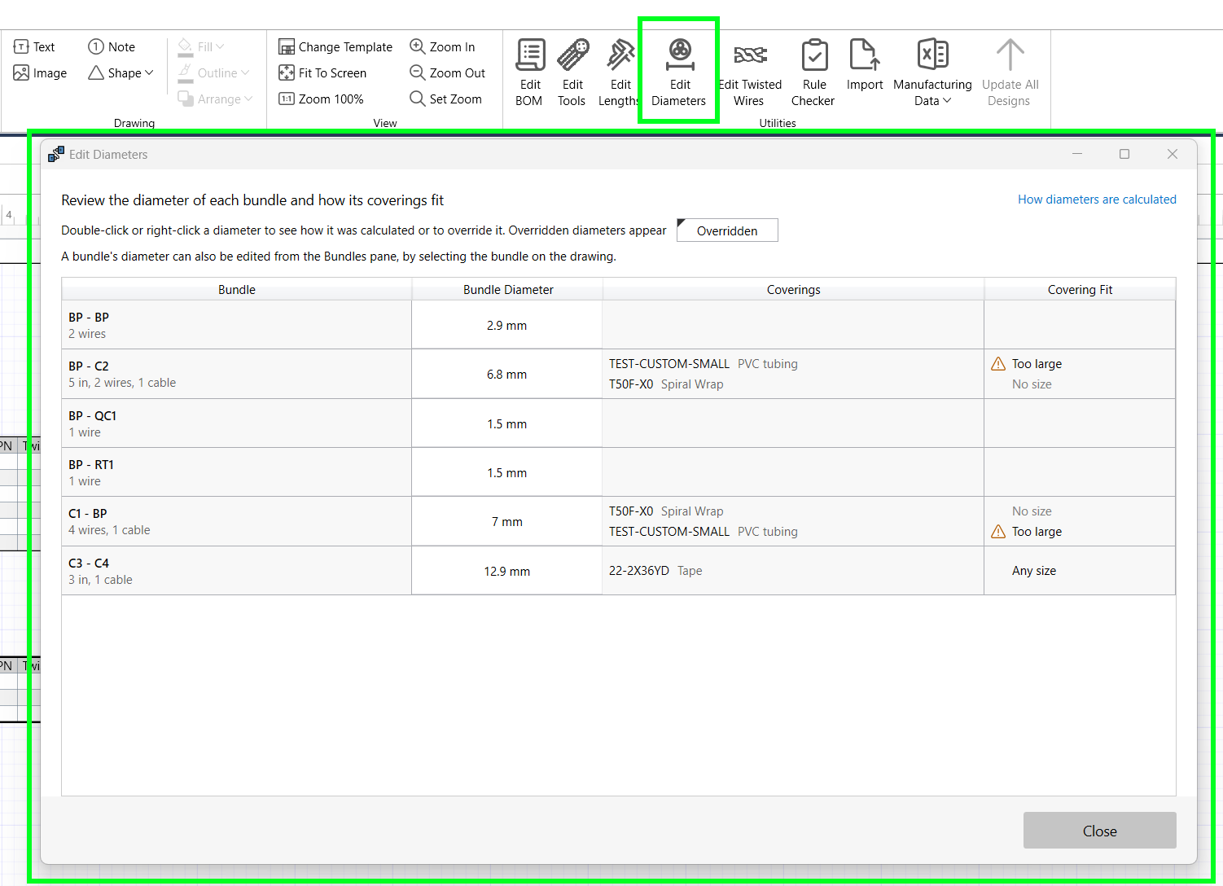The height and width of the screenshot is (886, 1223).
Task: Click the Bundle Diameter column header
Action: tap(508, 289)
